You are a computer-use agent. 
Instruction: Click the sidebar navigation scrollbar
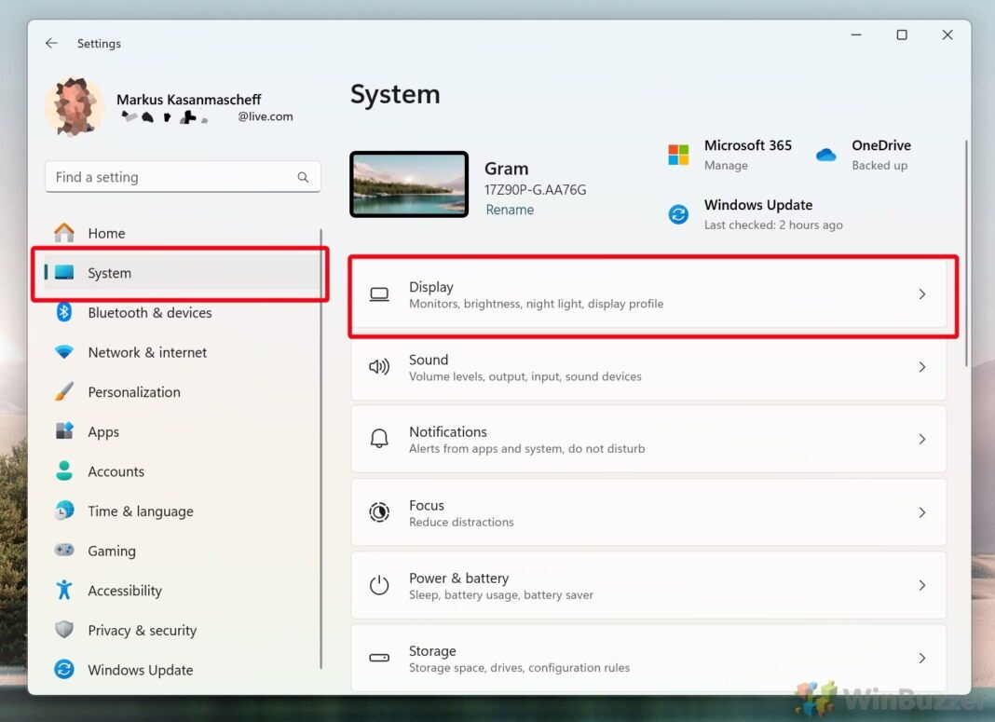[321, 448]
